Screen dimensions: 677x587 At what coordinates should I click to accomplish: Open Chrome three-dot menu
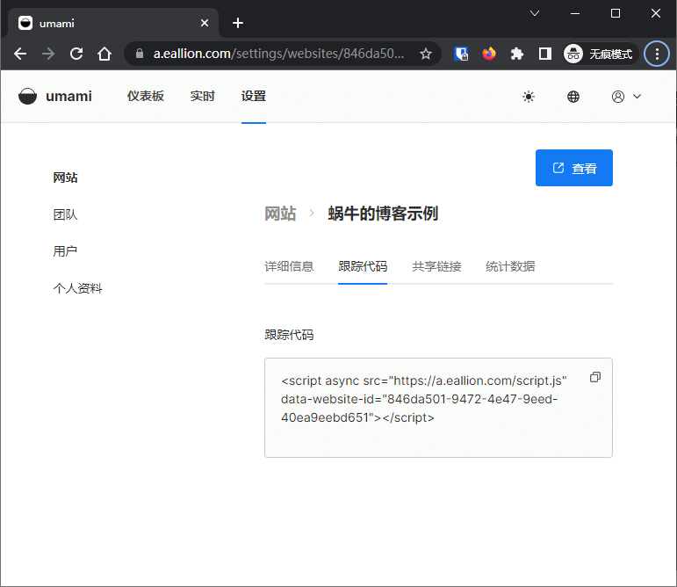tap(657, 54)
